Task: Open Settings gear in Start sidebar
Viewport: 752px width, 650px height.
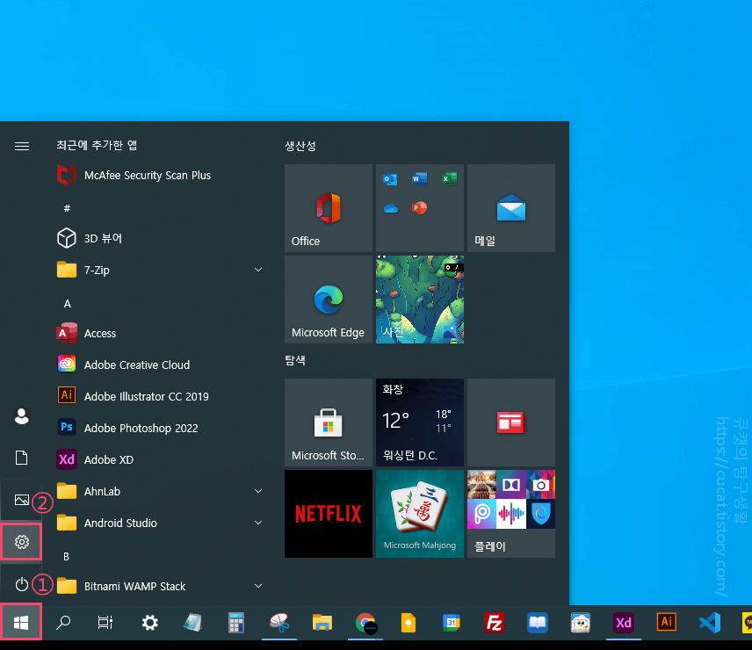Action: tap(22, 542)
